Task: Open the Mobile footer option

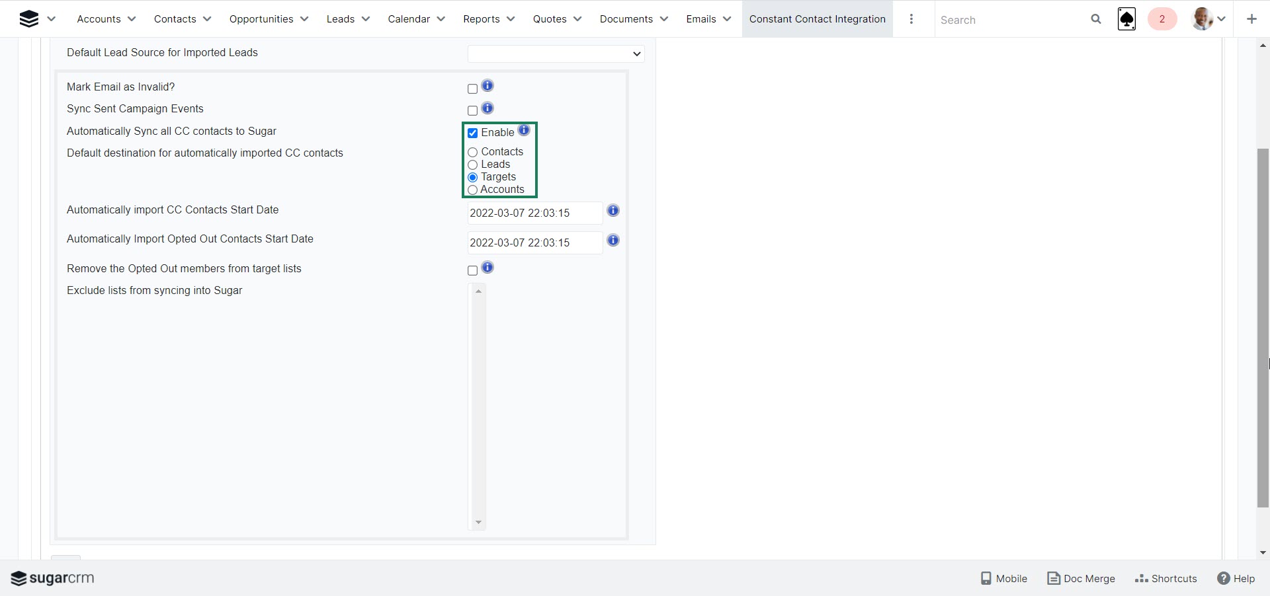Action: pyautogui.click(x=1004, y=578)
